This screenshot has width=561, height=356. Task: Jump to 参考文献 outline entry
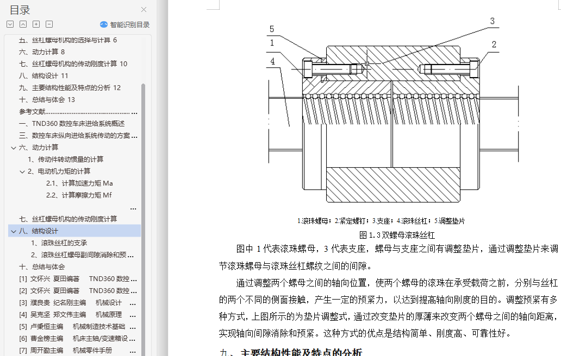[78, 112]
